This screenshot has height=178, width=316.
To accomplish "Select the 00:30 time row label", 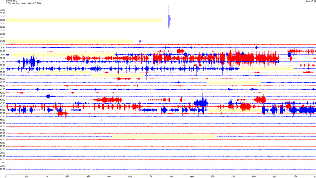I will [x=3, y=13].
